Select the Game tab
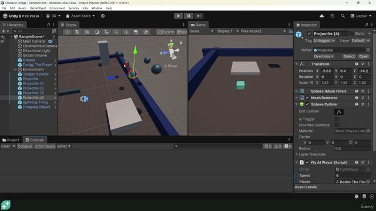Viewport: 376px width, 211px height. pyautogui.click(x=198, y=25)
